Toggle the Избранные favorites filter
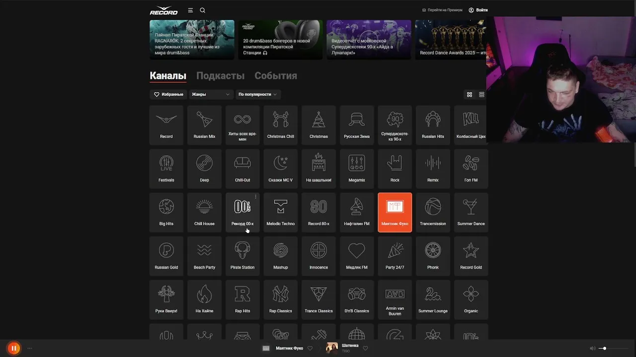 tap(168, 94)
